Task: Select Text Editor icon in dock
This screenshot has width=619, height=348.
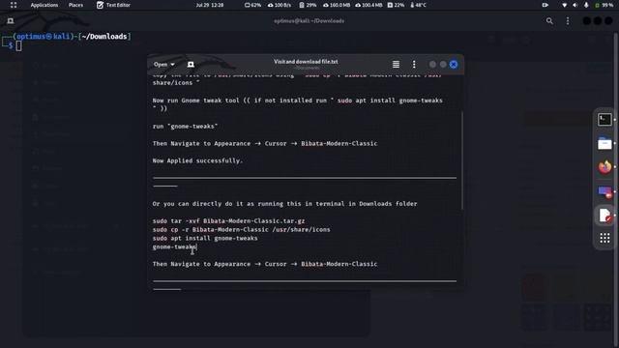Action: point(604,216)
